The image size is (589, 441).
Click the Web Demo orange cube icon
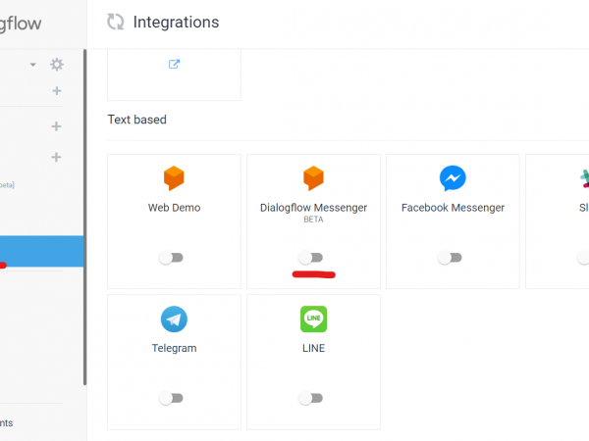pyautogui.click(x=174, y=178)
